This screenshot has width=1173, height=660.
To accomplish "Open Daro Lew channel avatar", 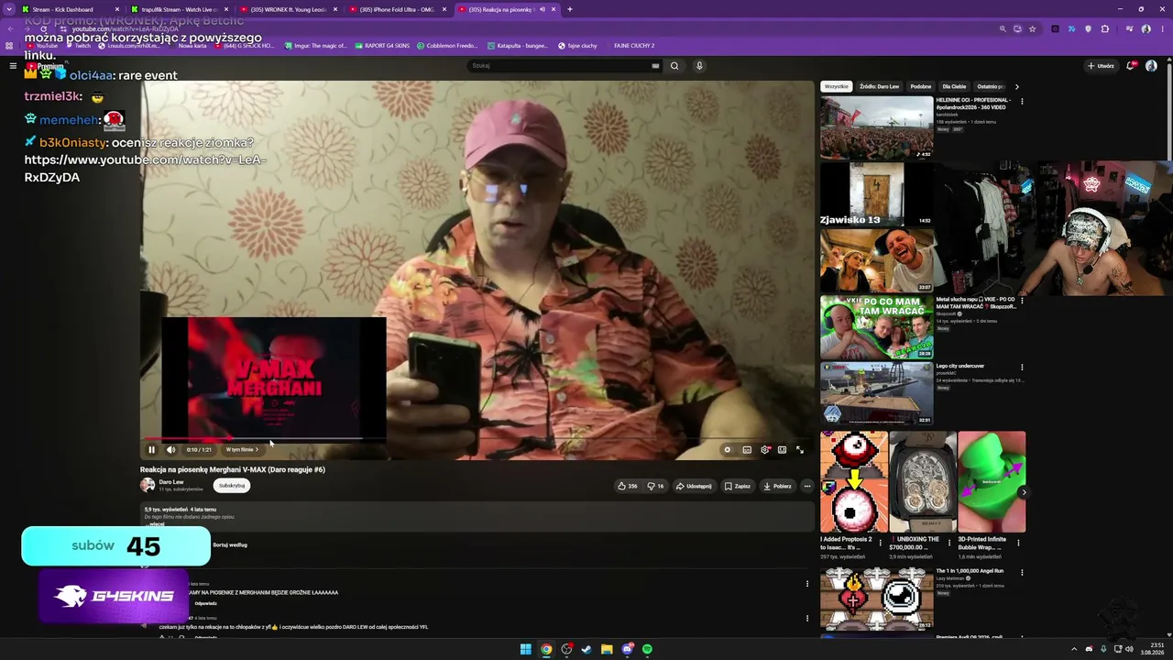I will 148,485.
